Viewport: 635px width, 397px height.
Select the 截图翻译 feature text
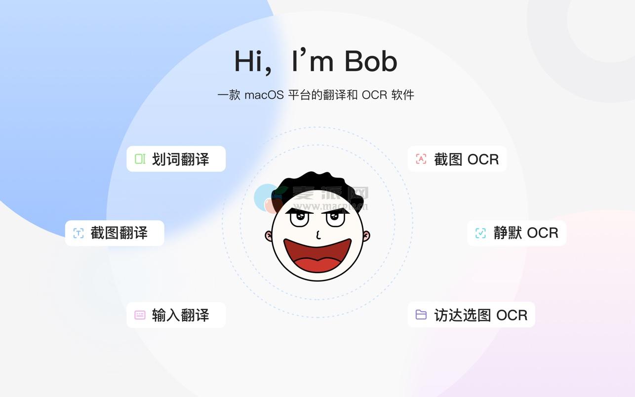pos(119,233)
